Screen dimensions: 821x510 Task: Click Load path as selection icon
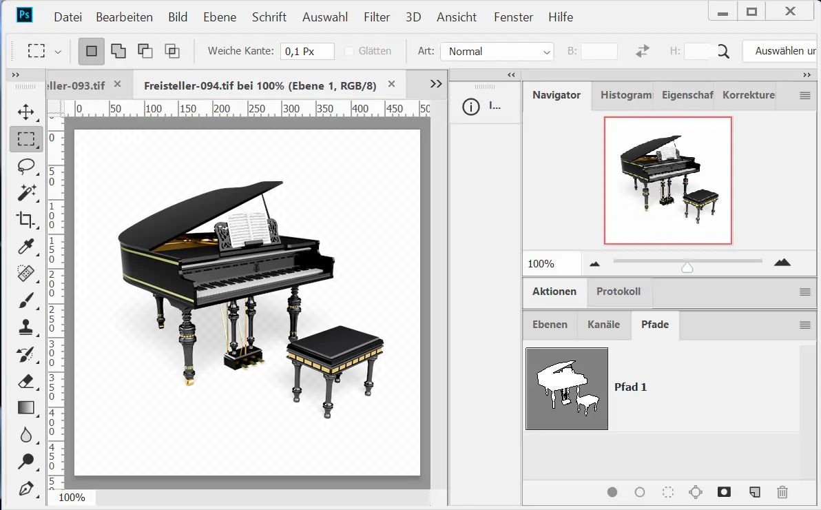[x=667, y=492]
